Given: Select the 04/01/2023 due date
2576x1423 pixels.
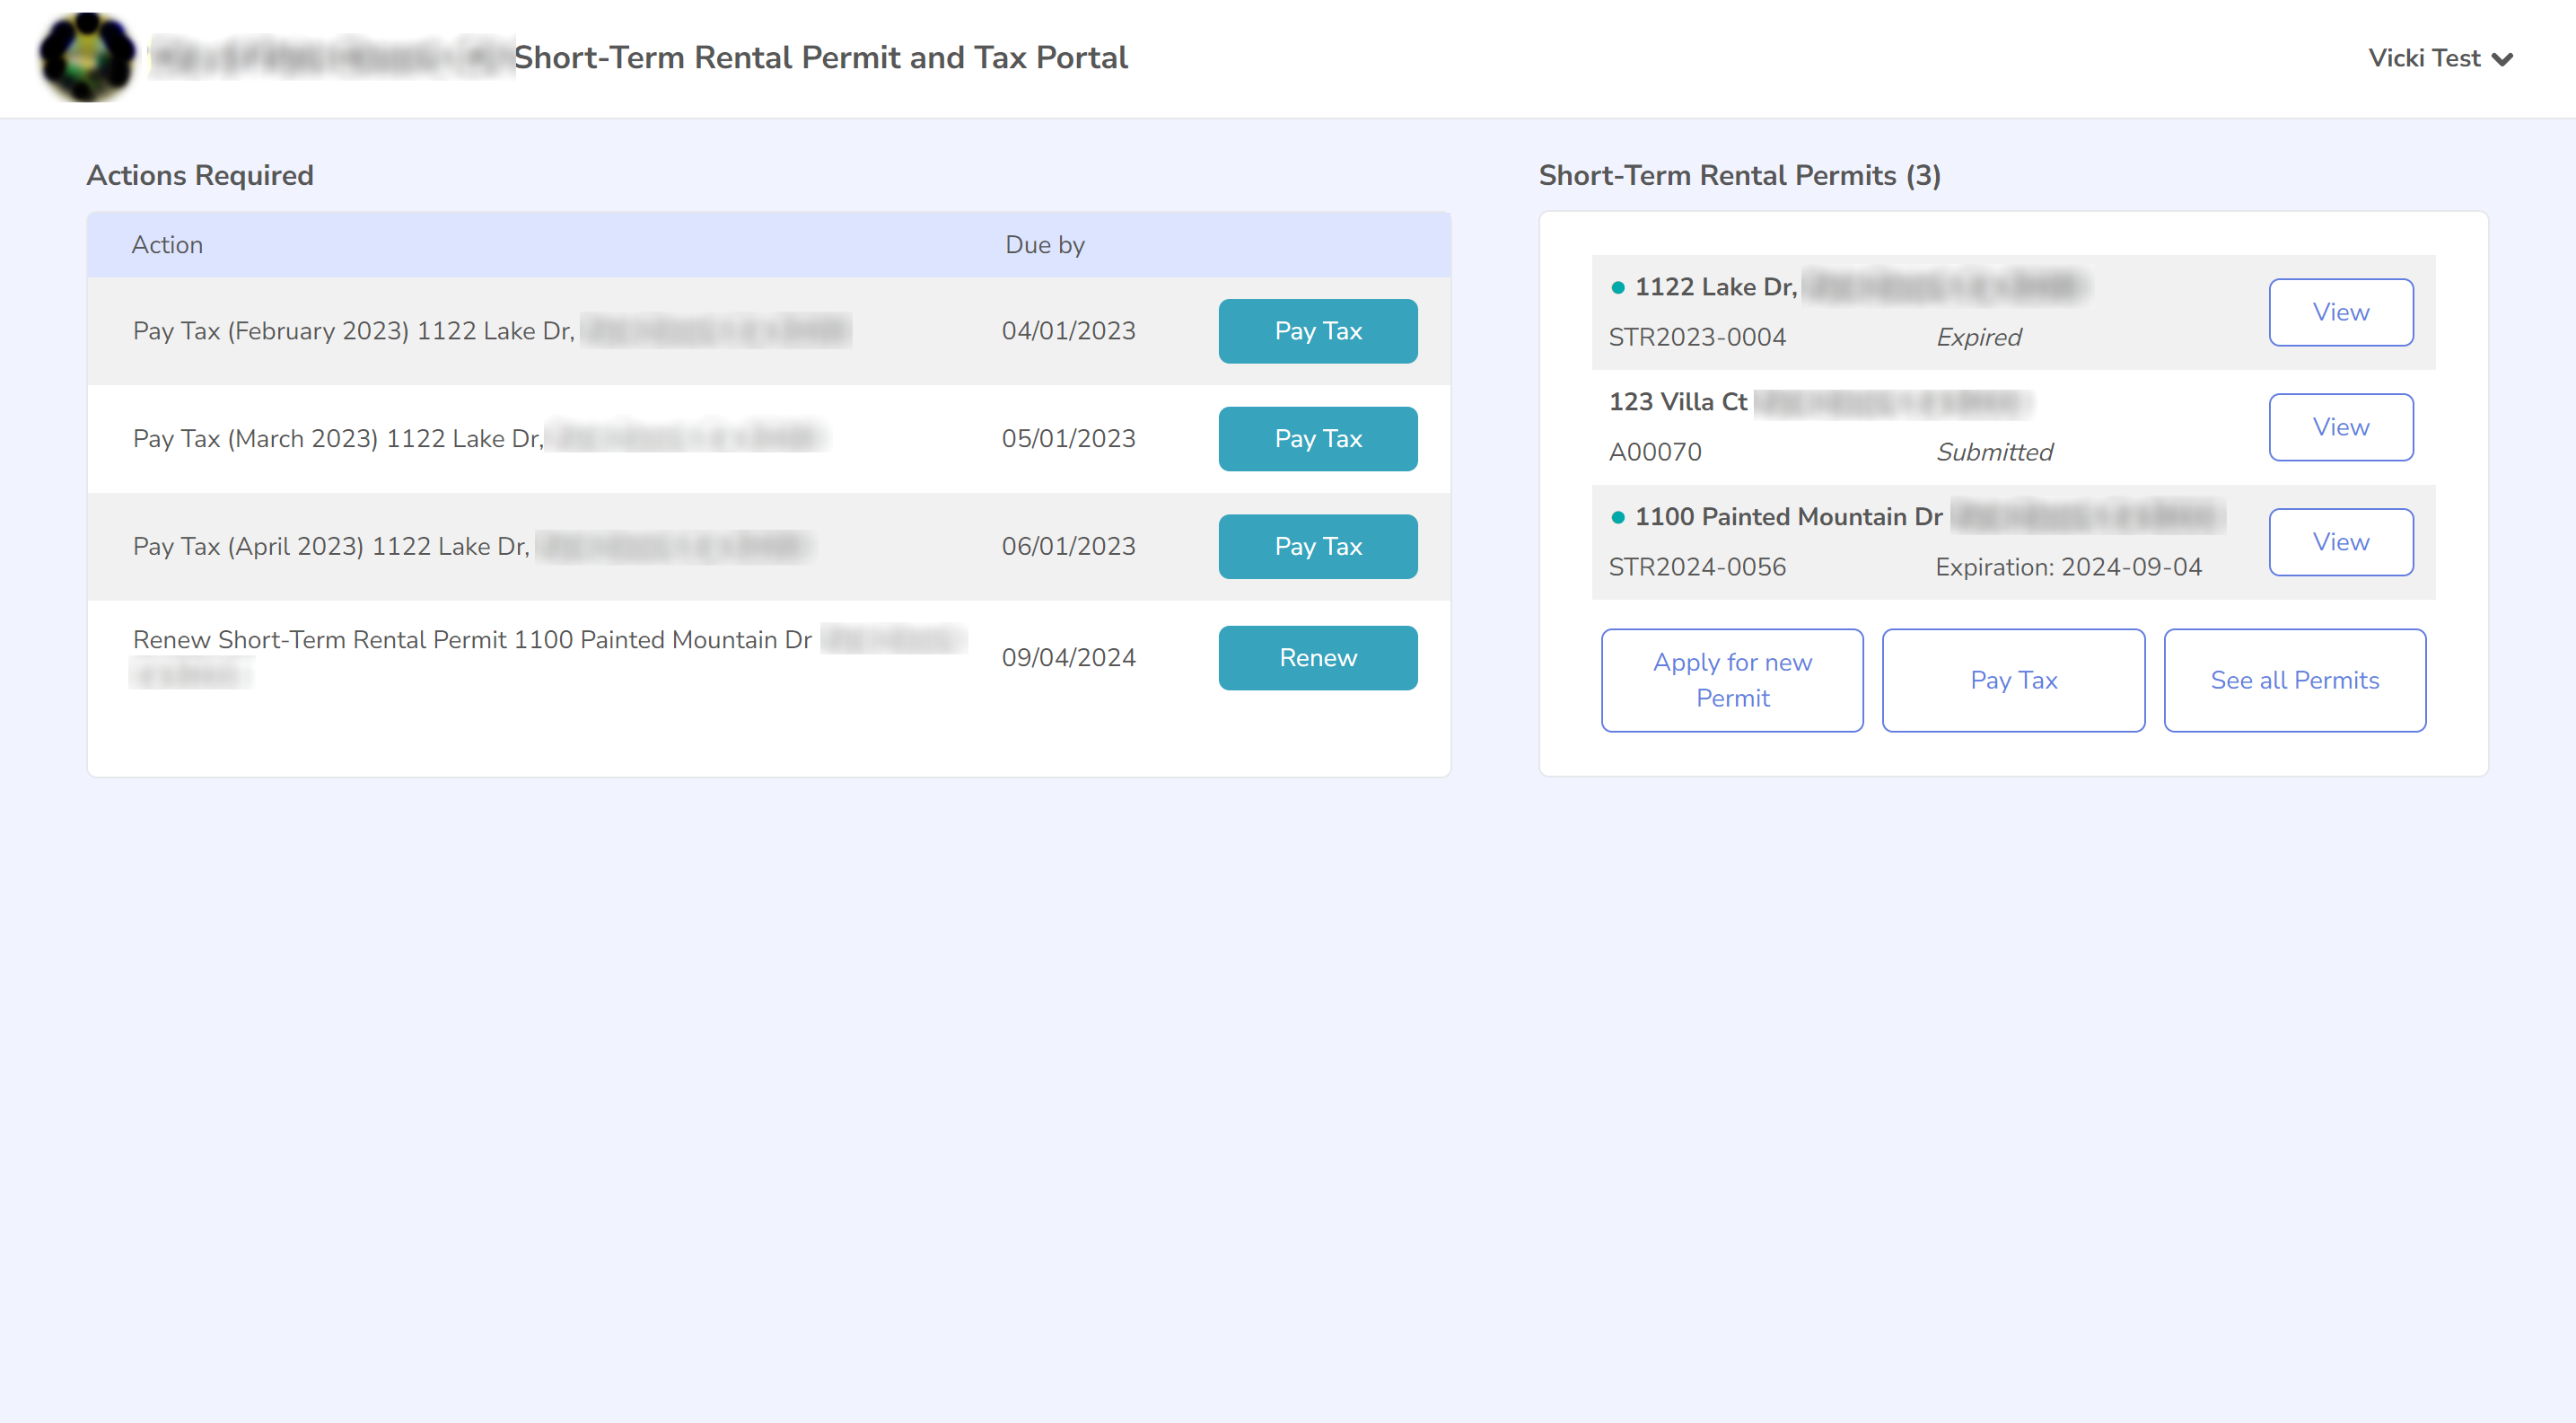Looking at the screenshot, I should (1068, 331).
